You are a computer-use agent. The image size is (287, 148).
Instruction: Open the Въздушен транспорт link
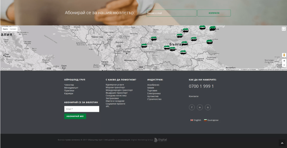point(117,93)
